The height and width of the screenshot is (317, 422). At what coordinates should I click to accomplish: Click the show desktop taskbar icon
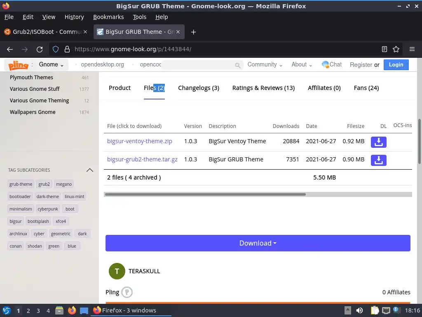point(84,310)
